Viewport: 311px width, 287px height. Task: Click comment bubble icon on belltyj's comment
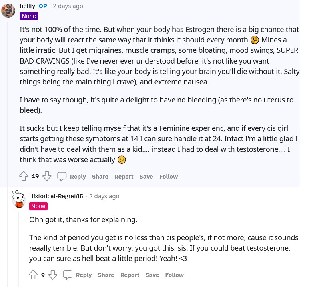(x=62, y=176)
